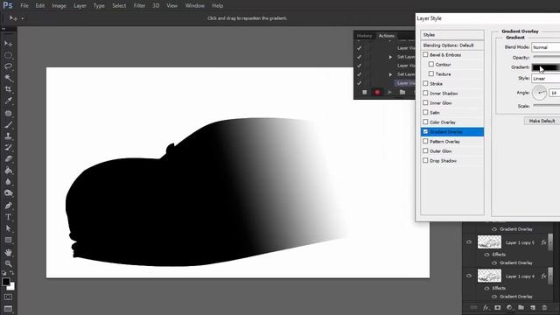The image size is (560, 315).
Task: Select the Type tool
Action: pos(8,217)
